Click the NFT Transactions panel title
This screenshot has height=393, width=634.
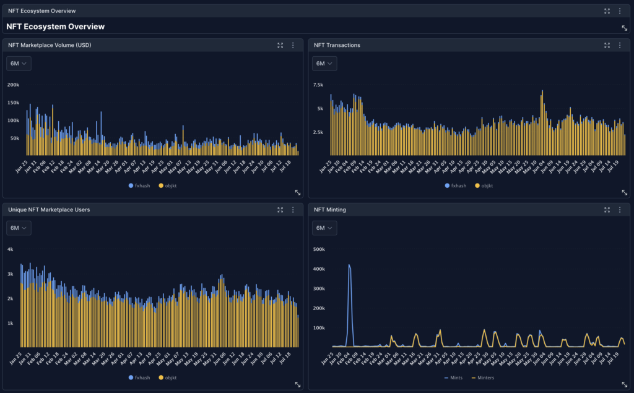tap(337, 45)
